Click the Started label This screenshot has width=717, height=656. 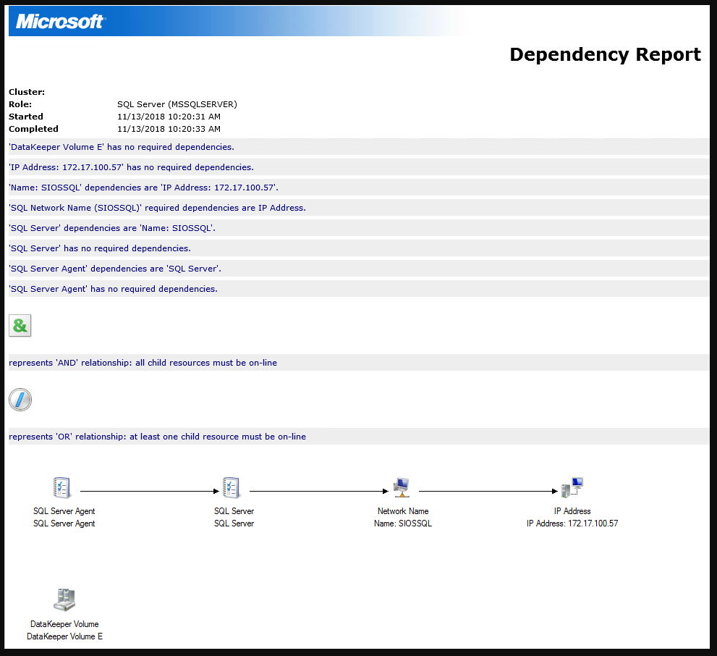pos(26,117)
